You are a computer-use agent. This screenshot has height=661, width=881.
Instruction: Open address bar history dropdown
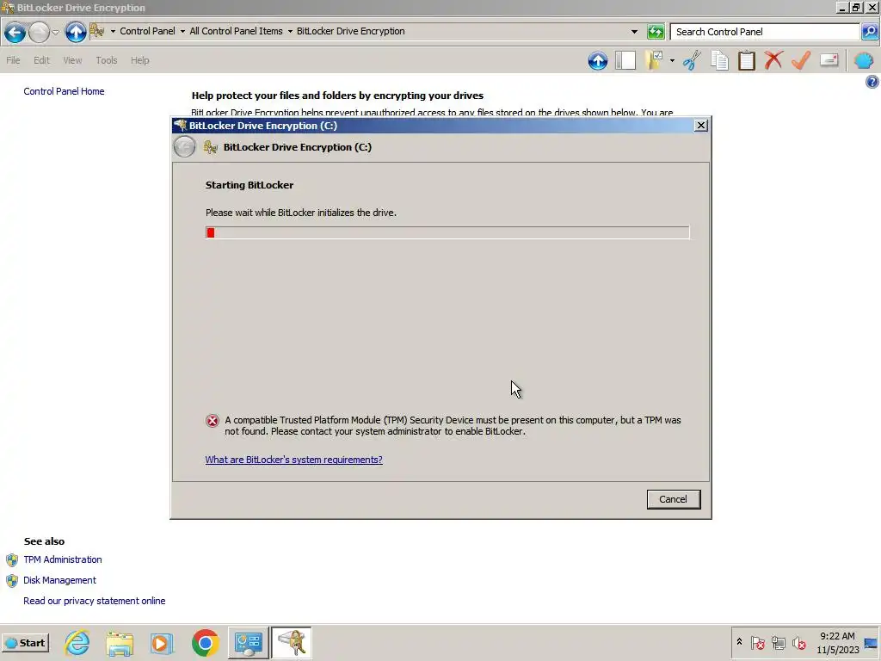(634, 32)
